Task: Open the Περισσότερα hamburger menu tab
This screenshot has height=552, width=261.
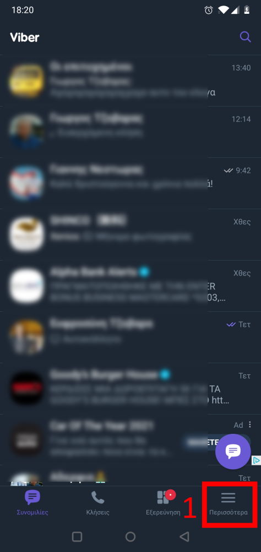Action: [x=229, y=503]
